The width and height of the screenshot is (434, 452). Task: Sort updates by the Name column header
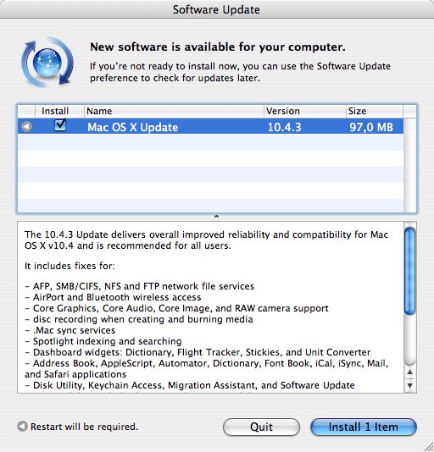coord(174,111)
